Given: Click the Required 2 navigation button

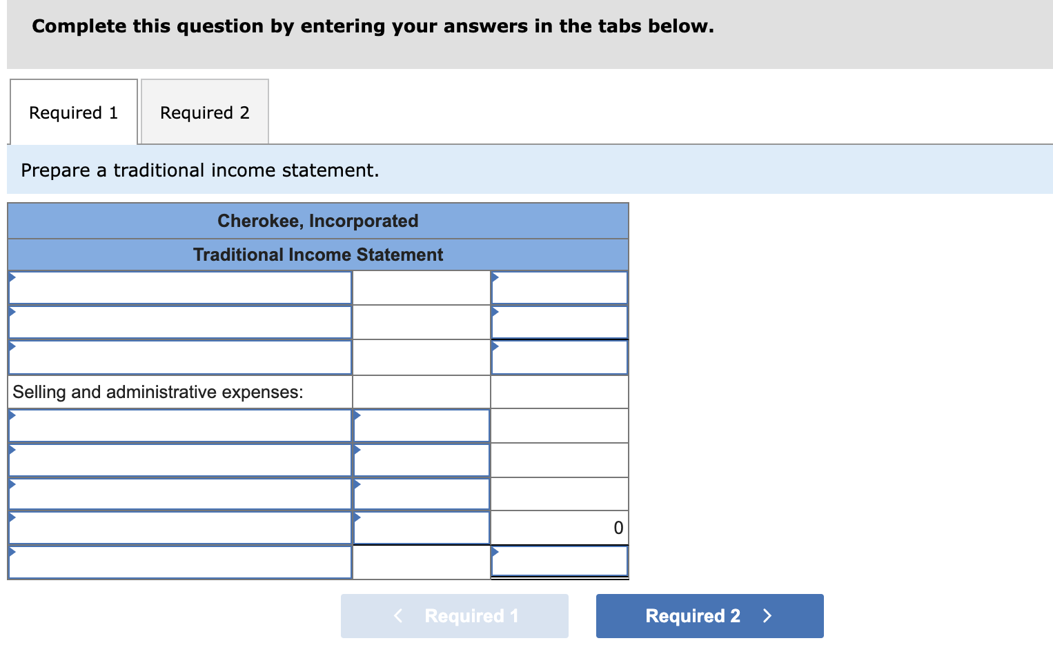Looking at the screenshot, I should click(x=709, y=615).
